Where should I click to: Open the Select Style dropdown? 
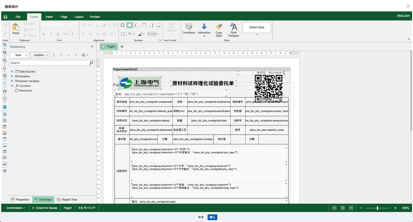click(257, 27)
